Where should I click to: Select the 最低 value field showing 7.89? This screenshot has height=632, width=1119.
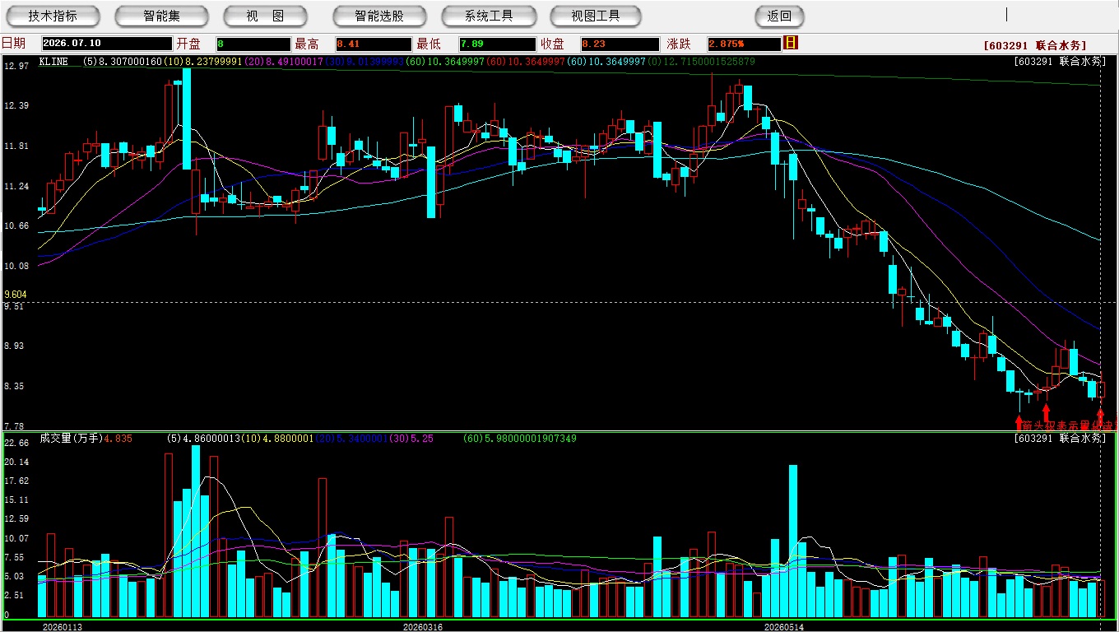[498, 44]
